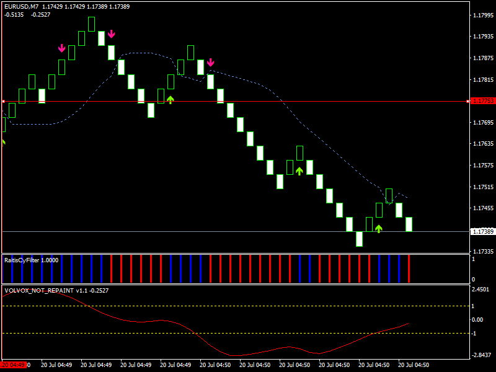This screenshot has width=496, height=372.
Task: Select the highest candle on the chart
Action: click(x=92, y=24)
